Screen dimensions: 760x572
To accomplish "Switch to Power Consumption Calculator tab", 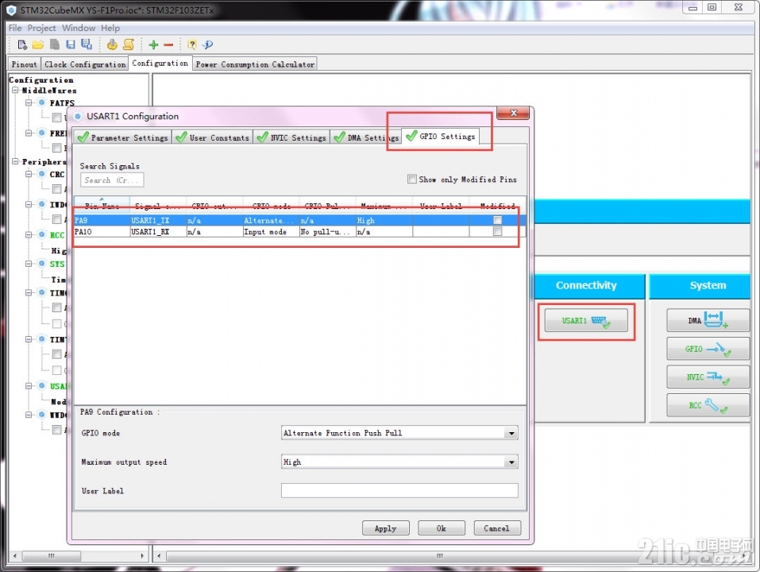I will click(255, 64).
